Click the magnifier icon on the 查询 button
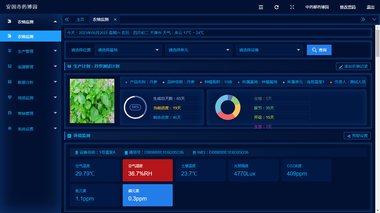The image size is (380, 213). tap(314, 50)
